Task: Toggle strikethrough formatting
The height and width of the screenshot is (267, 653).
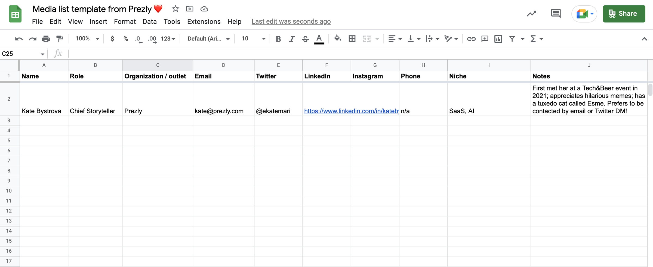Action: click(305, 39)
